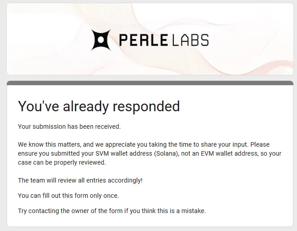Click the white circle inside the star logo
297x231 pixels.
[x=101, y=40]
